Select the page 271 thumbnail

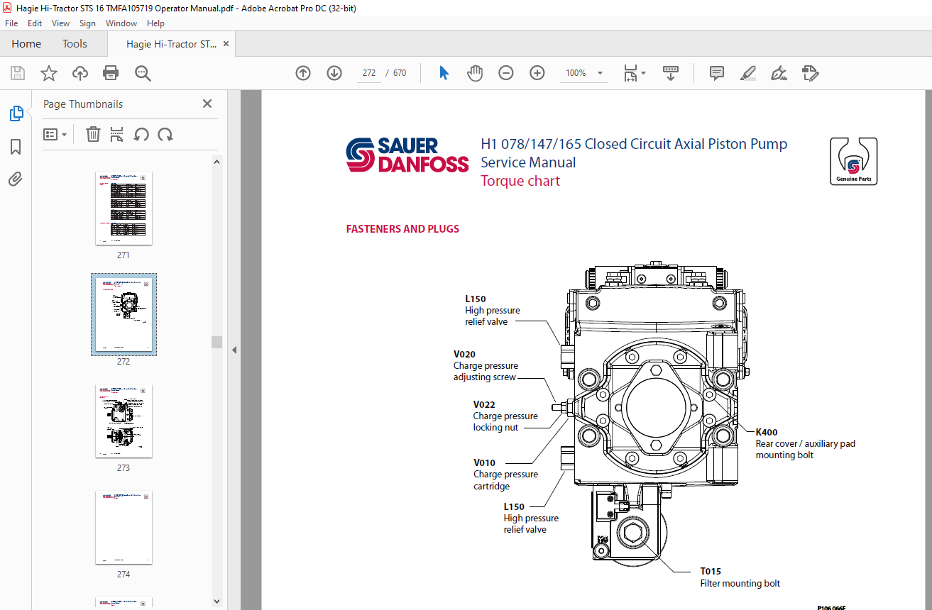(124, 209)
